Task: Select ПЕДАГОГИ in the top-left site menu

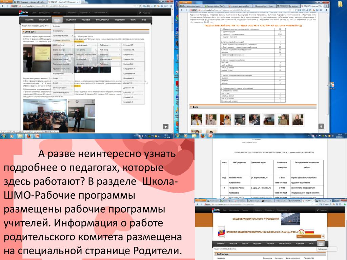Action: click(x=71, y=20)
